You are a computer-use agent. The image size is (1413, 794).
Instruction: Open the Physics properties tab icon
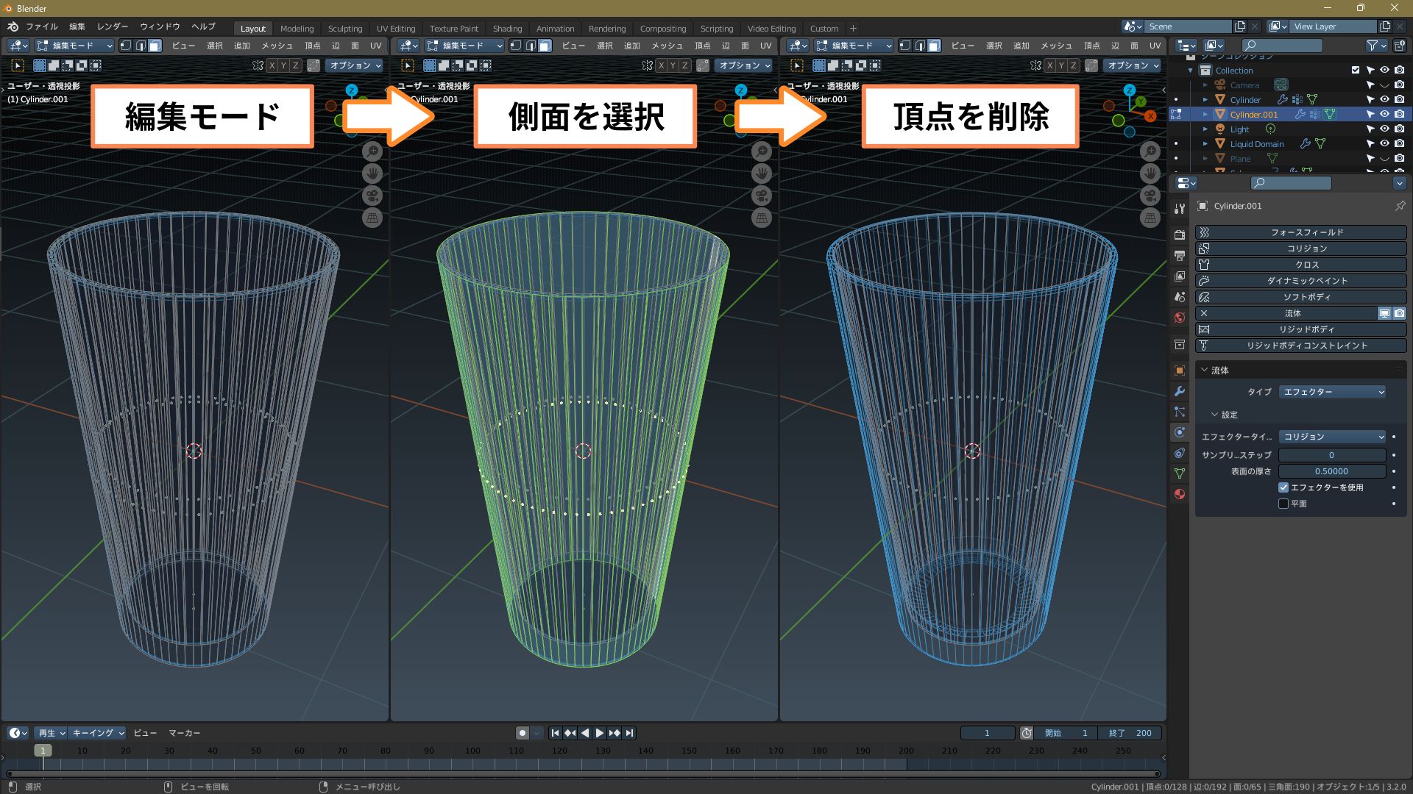coord(1180,432)
